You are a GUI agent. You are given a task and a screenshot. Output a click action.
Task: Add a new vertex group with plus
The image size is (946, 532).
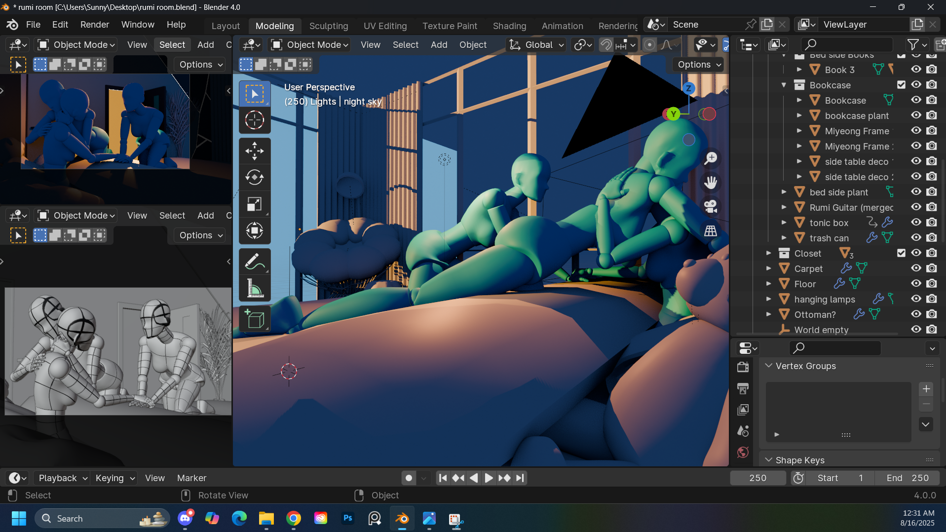[926, 389]
